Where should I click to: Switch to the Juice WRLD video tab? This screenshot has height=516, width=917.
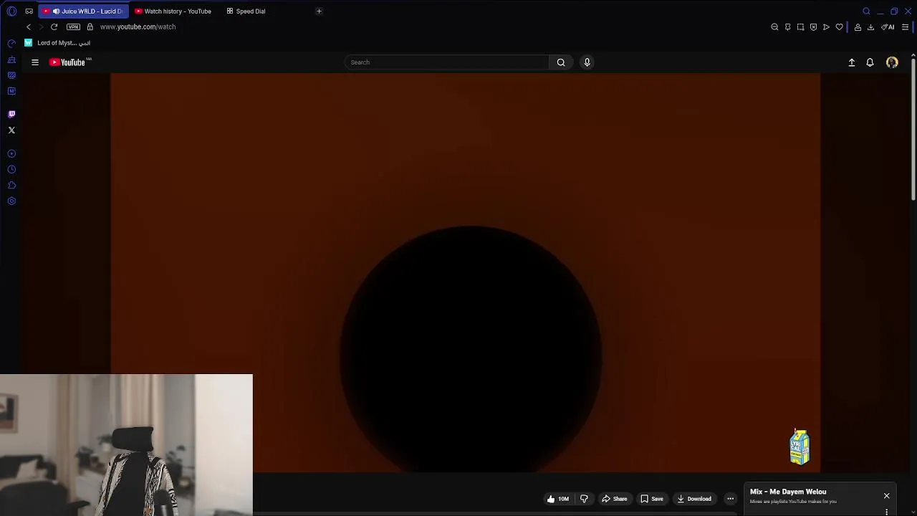pos(83,11)
